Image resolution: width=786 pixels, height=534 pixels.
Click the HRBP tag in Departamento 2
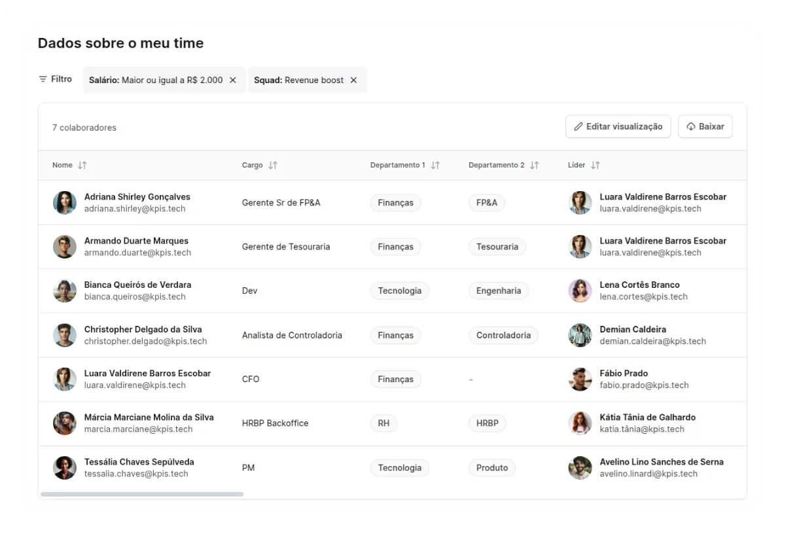(488, 423)
